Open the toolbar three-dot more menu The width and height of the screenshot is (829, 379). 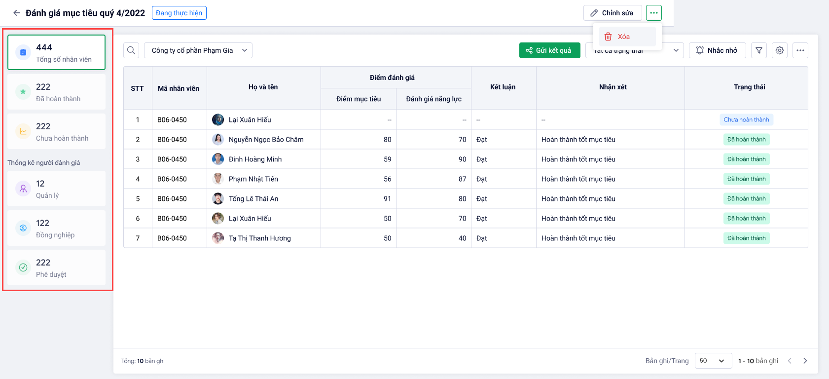point(800,50)
